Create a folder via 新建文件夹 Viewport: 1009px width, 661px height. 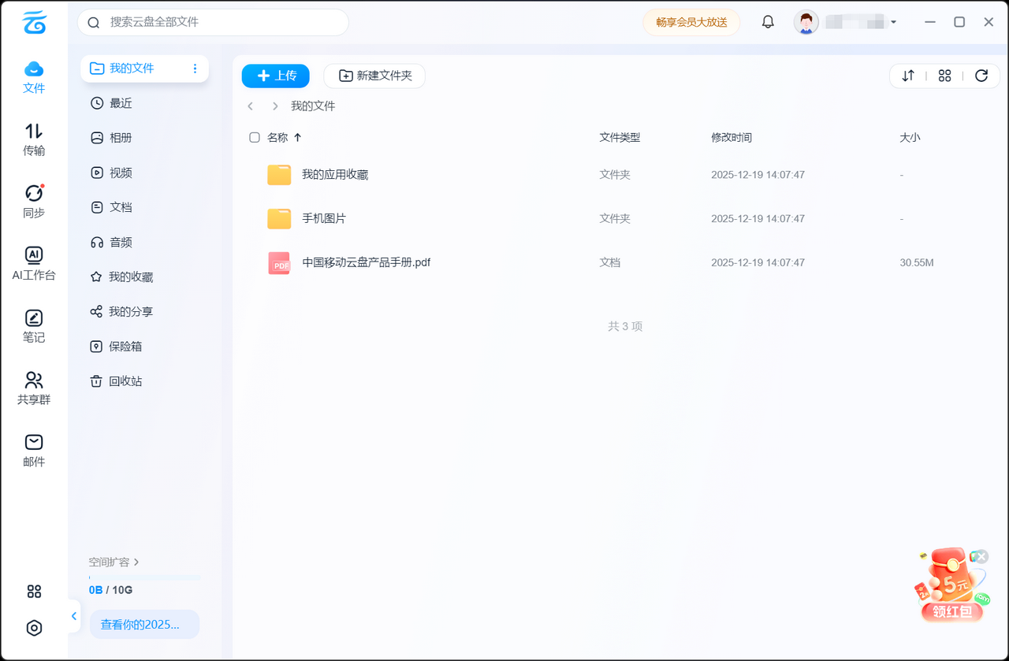[x=374, y=76]
